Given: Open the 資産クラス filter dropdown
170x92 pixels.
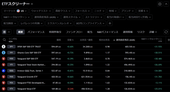Looking at the screenshot, I should pos(63,11).
